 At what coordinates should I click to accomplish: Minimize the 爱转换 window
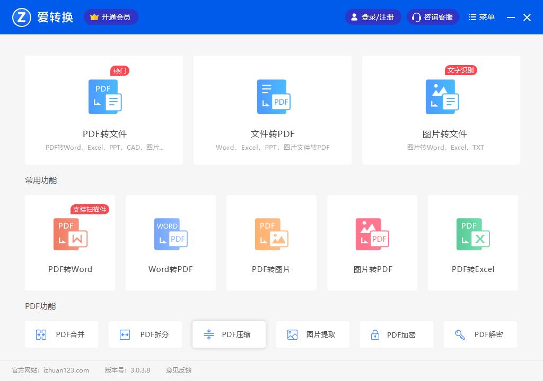click(x=511, y=17)
